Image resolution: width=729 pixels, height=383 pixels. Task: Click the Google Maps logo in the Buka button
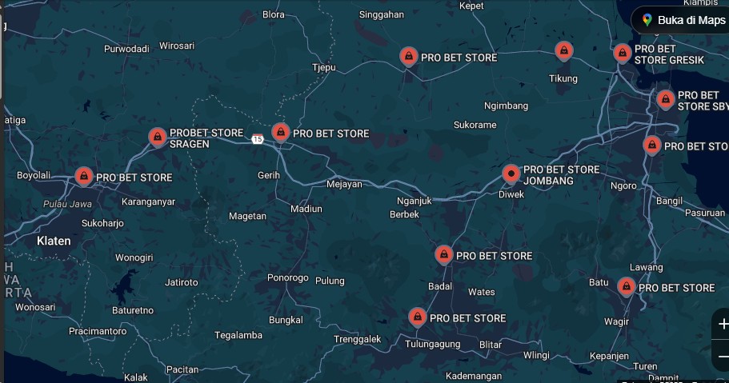647,20
